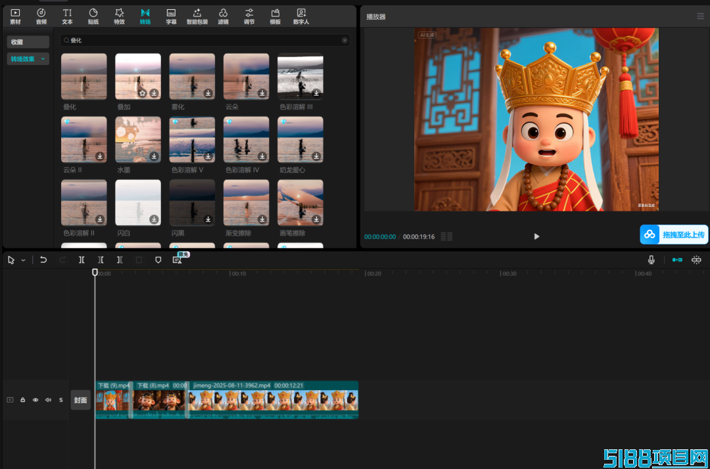Split the clip at the playhead

coord(82,259)
